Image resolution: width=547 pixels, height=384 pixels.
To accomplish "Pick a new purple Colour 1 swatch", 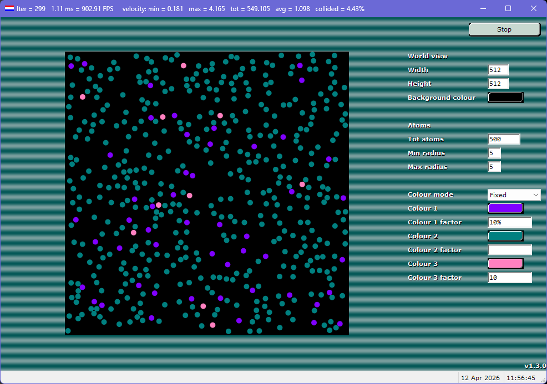I will 505,208.
